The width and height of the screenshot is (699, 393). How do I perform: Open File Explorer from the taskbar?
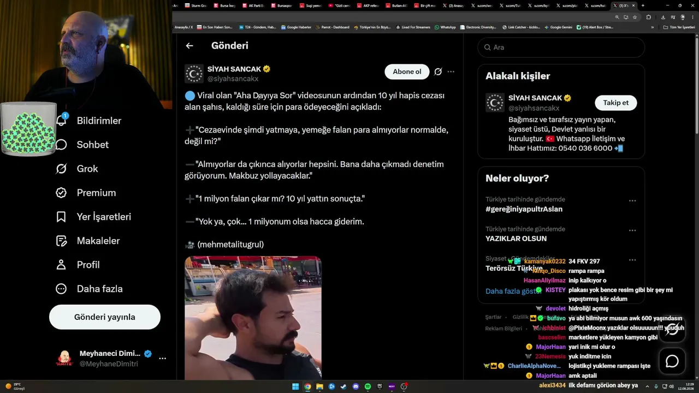(319, 386)
